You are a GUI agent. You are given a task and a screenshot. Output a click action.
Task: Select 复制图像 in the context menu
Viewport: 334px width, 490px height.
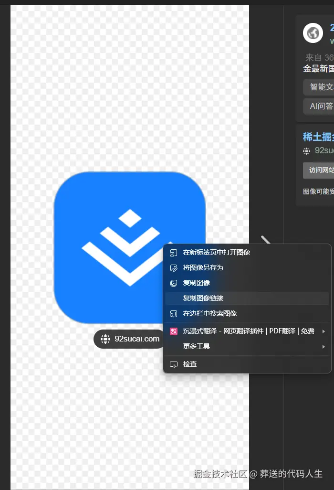tap(247, 283)
